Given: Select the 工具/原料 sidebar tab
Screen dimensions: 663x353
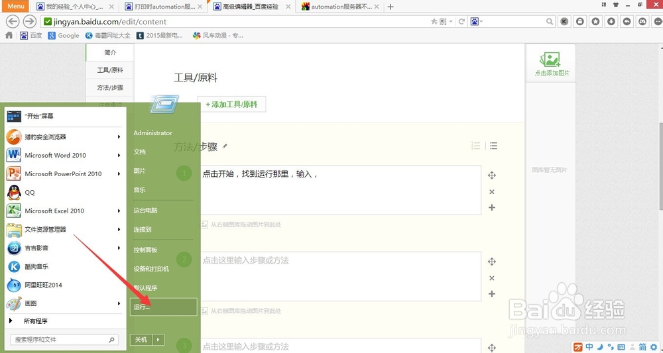Looking at the screenshot, I should (x=110, y=70).
